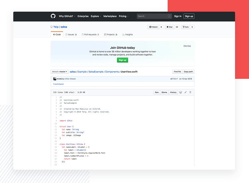
Task: Click forks count 5
Action: click(192, 27)
